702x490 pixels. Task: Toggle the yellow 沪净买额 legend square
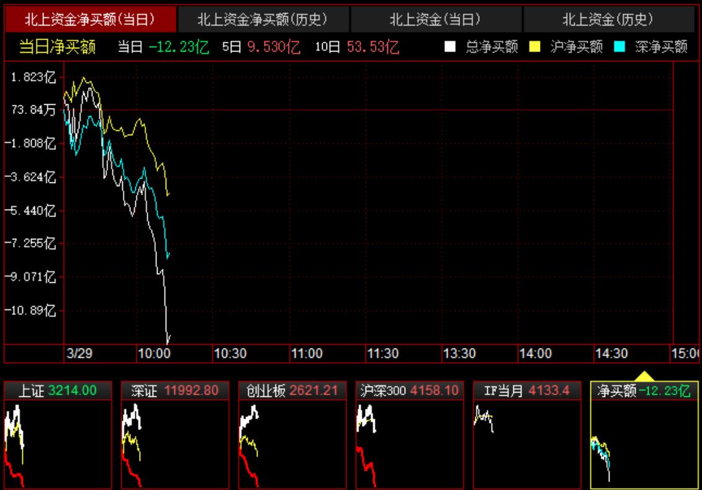(x=534, y=47)
